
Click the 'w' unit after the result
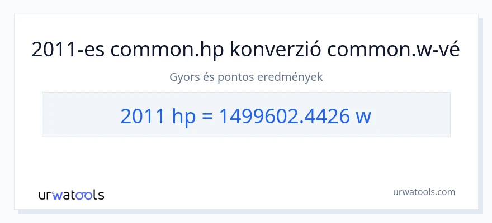pyautogui.click(x=363, y=118)
